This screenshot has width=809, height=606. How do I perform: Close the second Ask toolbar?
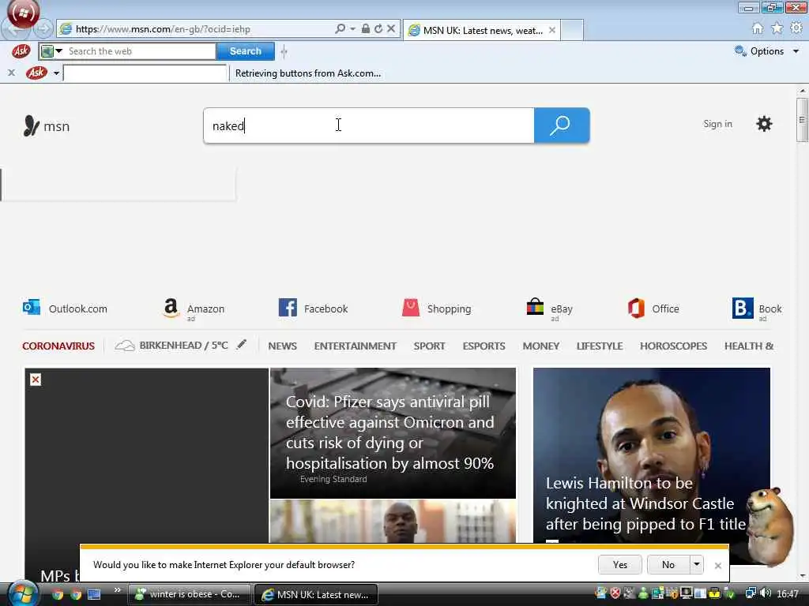11,73
